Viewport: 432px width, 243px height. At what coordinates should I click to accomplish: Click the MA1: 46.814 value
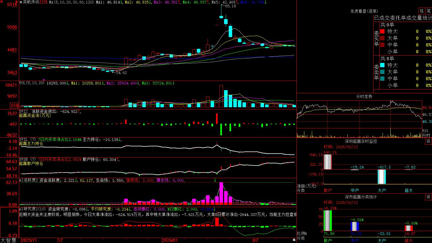point(108,2)
